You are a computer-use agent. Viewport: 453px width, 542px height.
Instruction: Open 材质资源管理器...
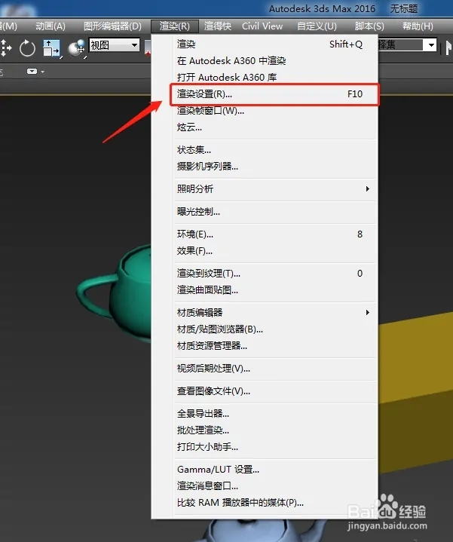(x=275, y=346)
